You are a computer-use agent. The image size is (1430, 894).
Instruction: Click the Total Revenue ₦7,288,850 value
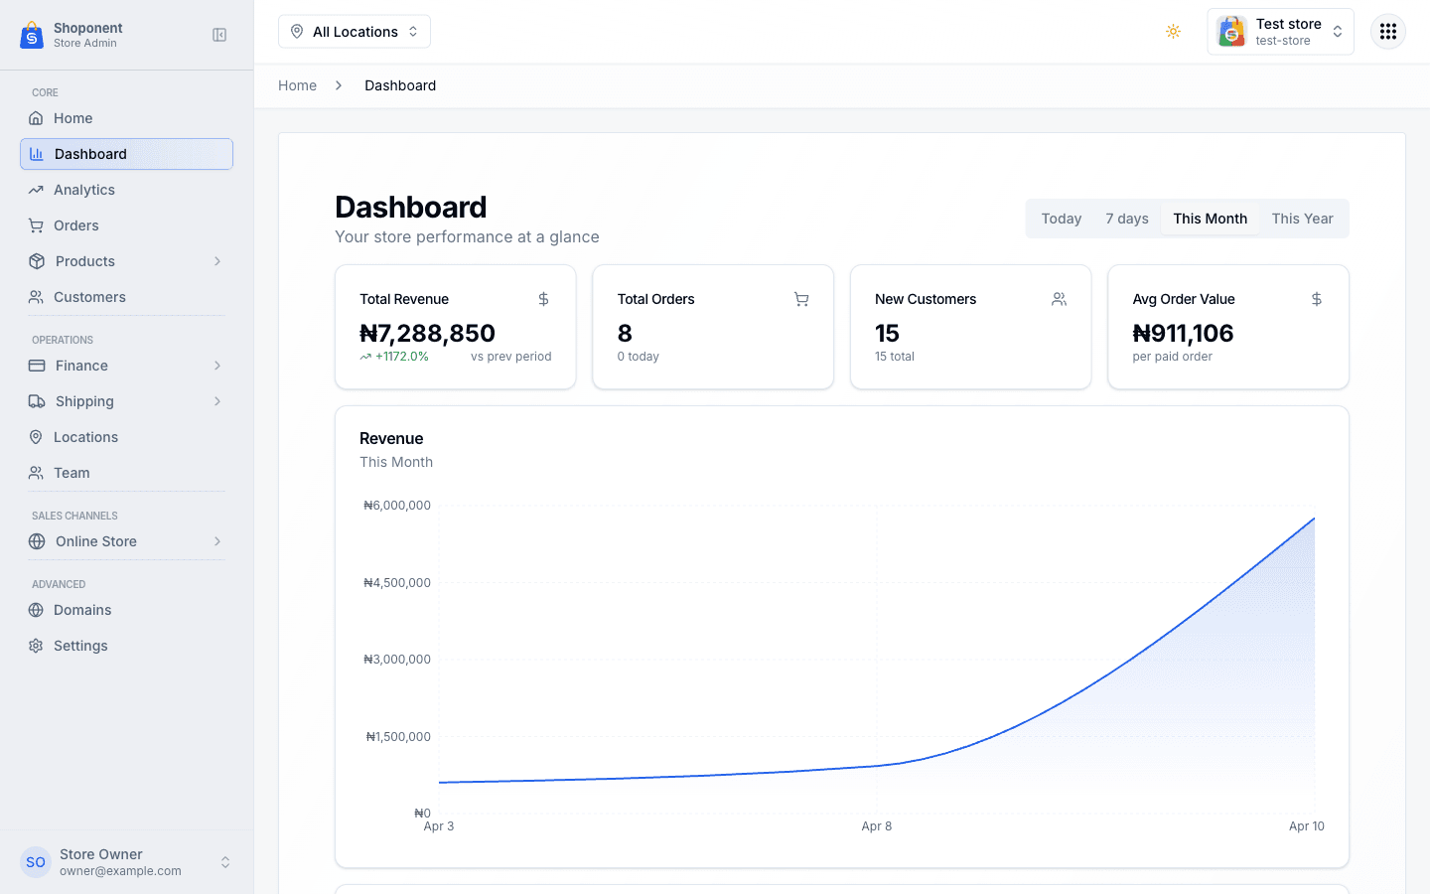427,333
